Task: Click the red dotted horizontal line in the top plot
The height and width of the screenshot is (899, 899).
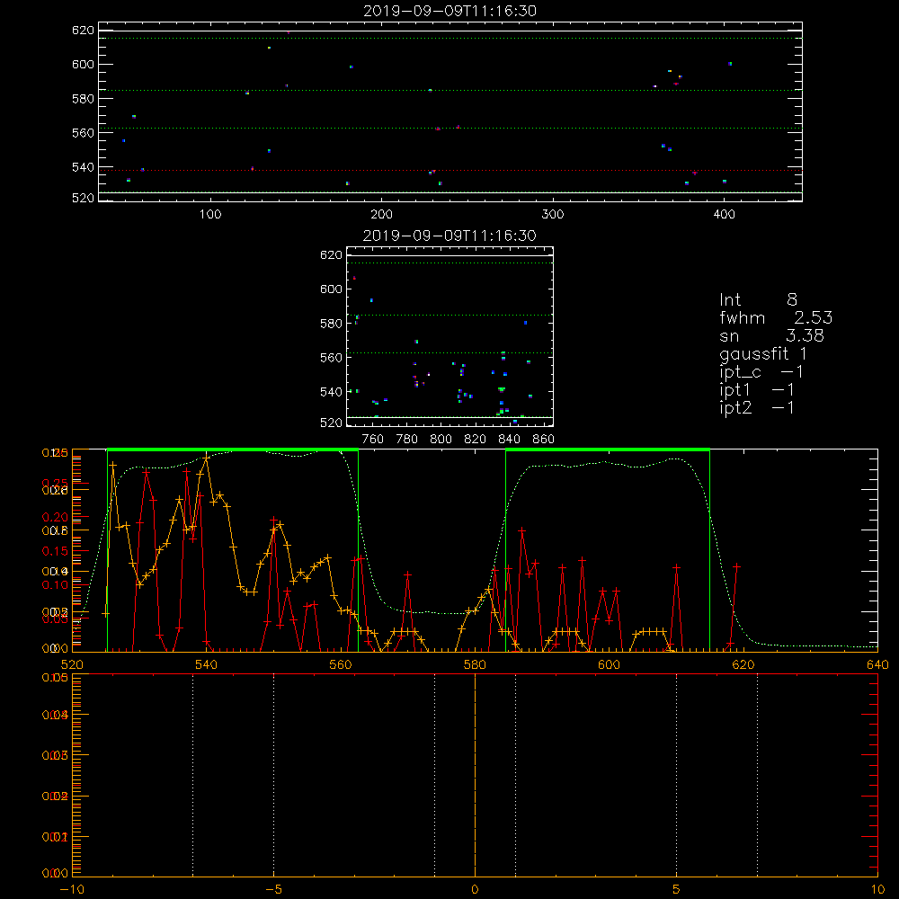Action: click(450, 170)
